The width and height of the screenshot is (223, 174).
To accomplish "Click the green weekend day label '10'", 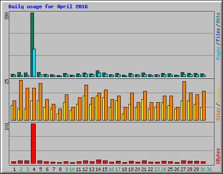I will (72, 169).
